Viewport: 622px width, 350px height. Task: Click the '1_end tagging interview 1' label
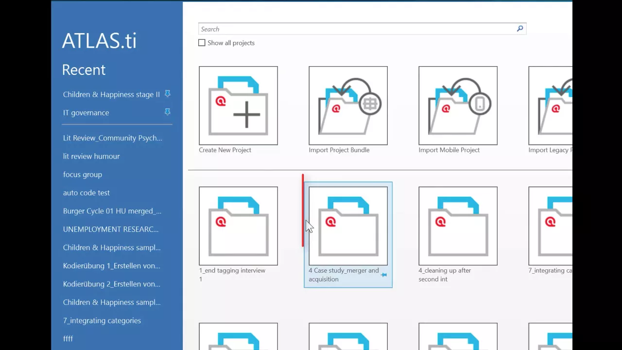click(x=232, y=275)
